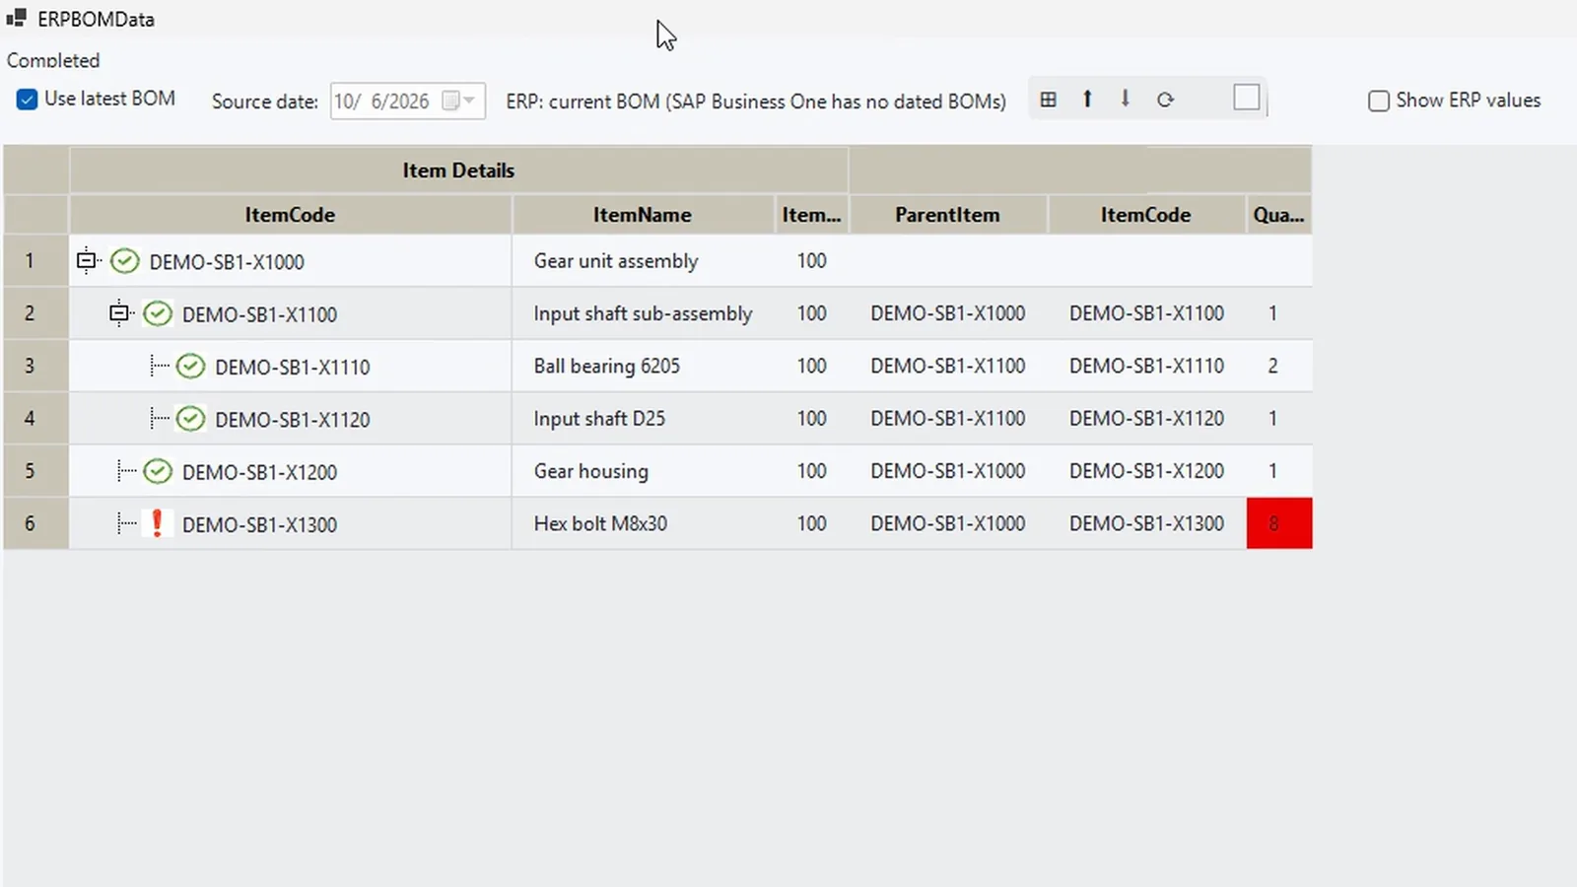The height and width of the screenshot is (887, 1577).
Task: Click the red quantity cell showing 8
Action: [x=1279, y=523]
